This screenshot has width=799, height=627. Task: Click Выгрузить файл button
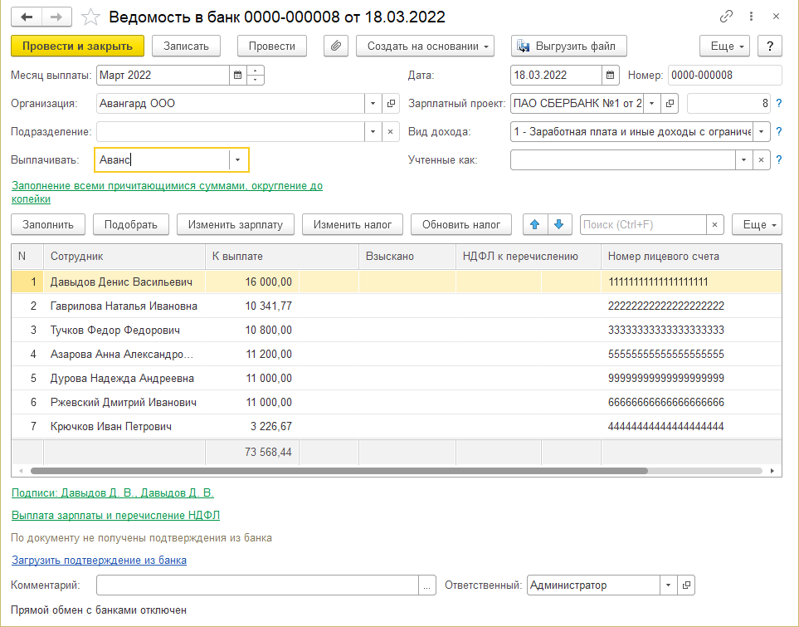(568, 46)
